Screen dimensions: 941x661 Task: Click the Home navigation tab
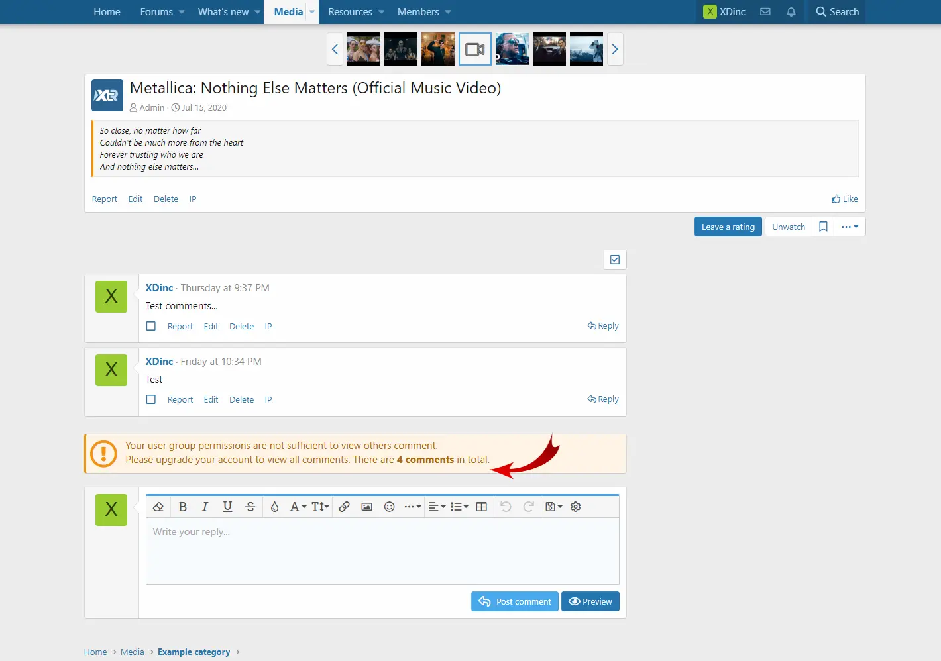(x=107, y=12)
